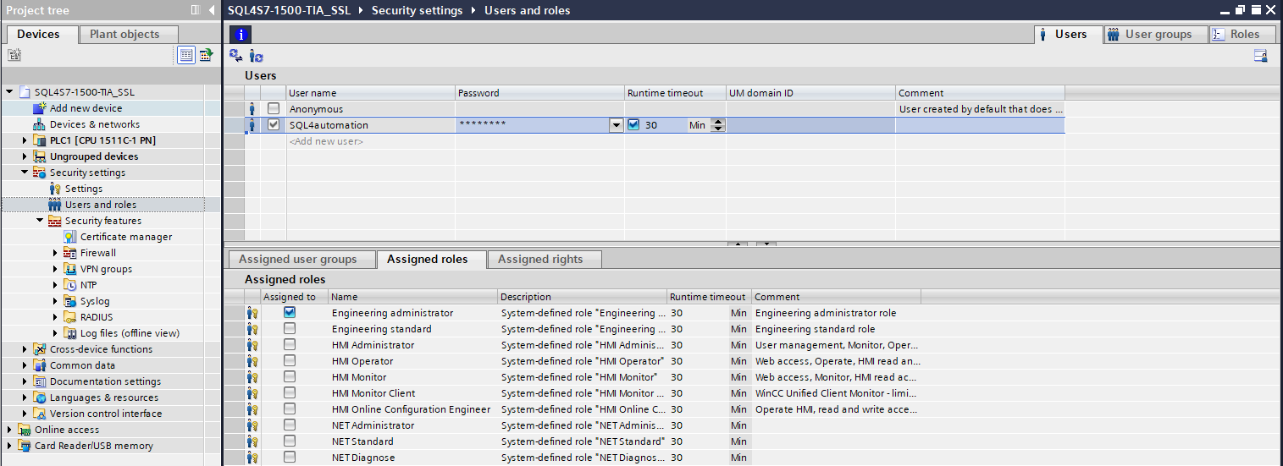Click second user toolbar icon above Users table

(257, 56)
